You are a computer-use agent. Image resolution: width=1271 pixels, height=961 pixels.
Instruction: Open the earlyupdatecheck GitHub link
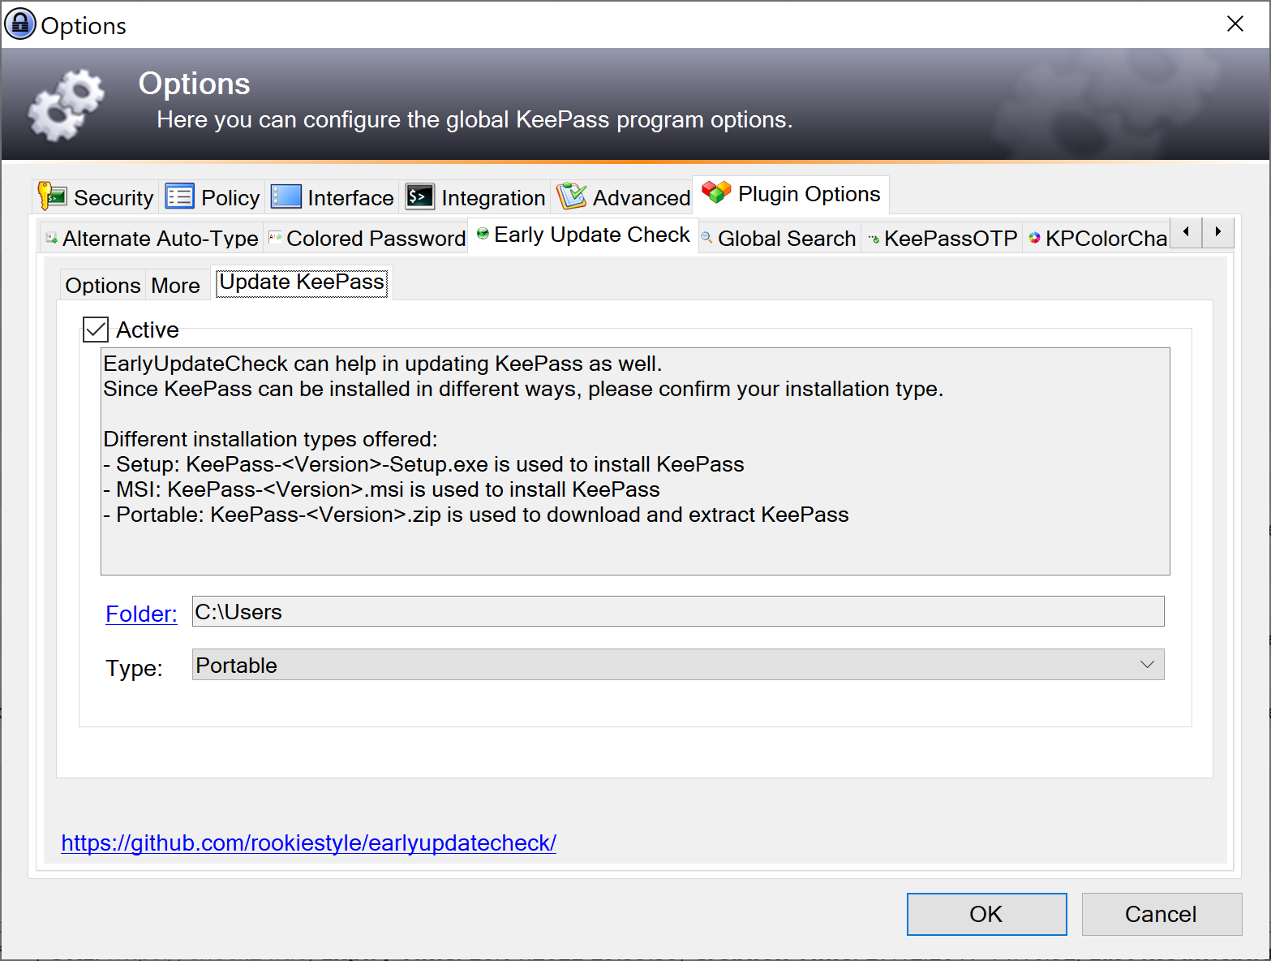[309, 843]
